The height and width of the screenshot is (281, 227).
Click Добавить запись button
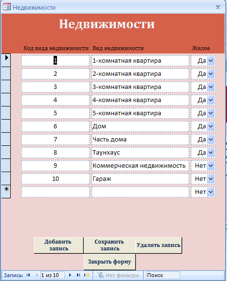[59, 246]
